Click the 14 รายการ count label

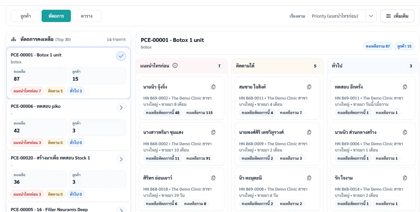(x=116, y=39)
